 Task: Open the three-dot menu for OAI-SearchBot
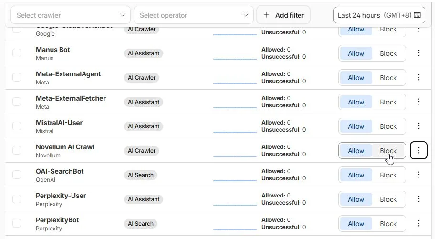click(x=419, y=175)
